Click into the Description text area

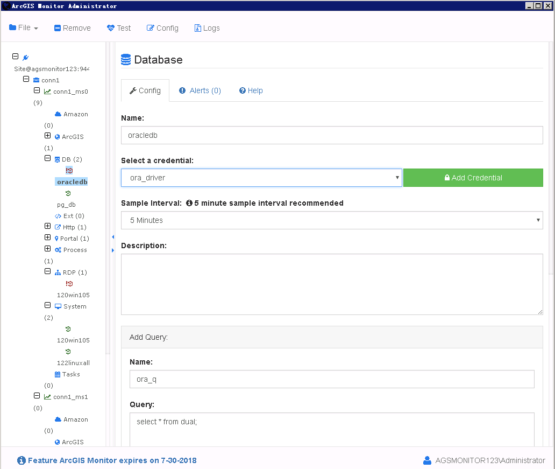(x=332, y=284)
